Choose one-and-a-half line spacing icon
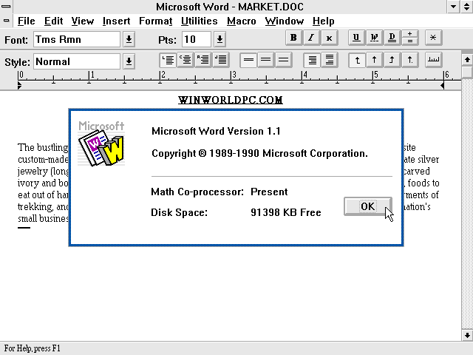The height and width of the screenshot is (355, 473). pyautogui.click(x=266, y=60)
